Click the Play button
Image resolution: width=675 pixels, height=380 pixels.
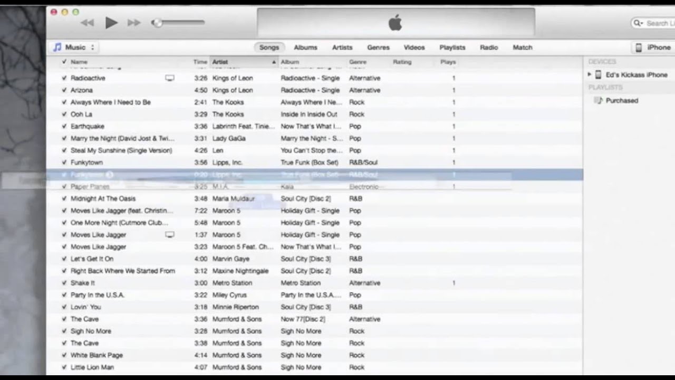tap(111, 23)
